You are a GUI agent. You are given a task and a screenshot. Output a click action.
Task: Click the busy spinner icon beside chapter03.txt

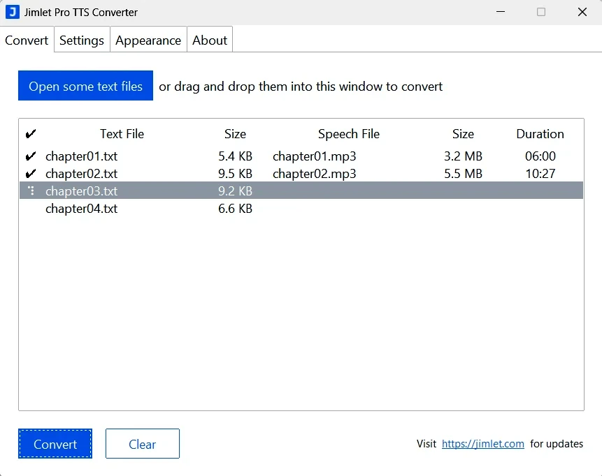click(x=31, y=191)
